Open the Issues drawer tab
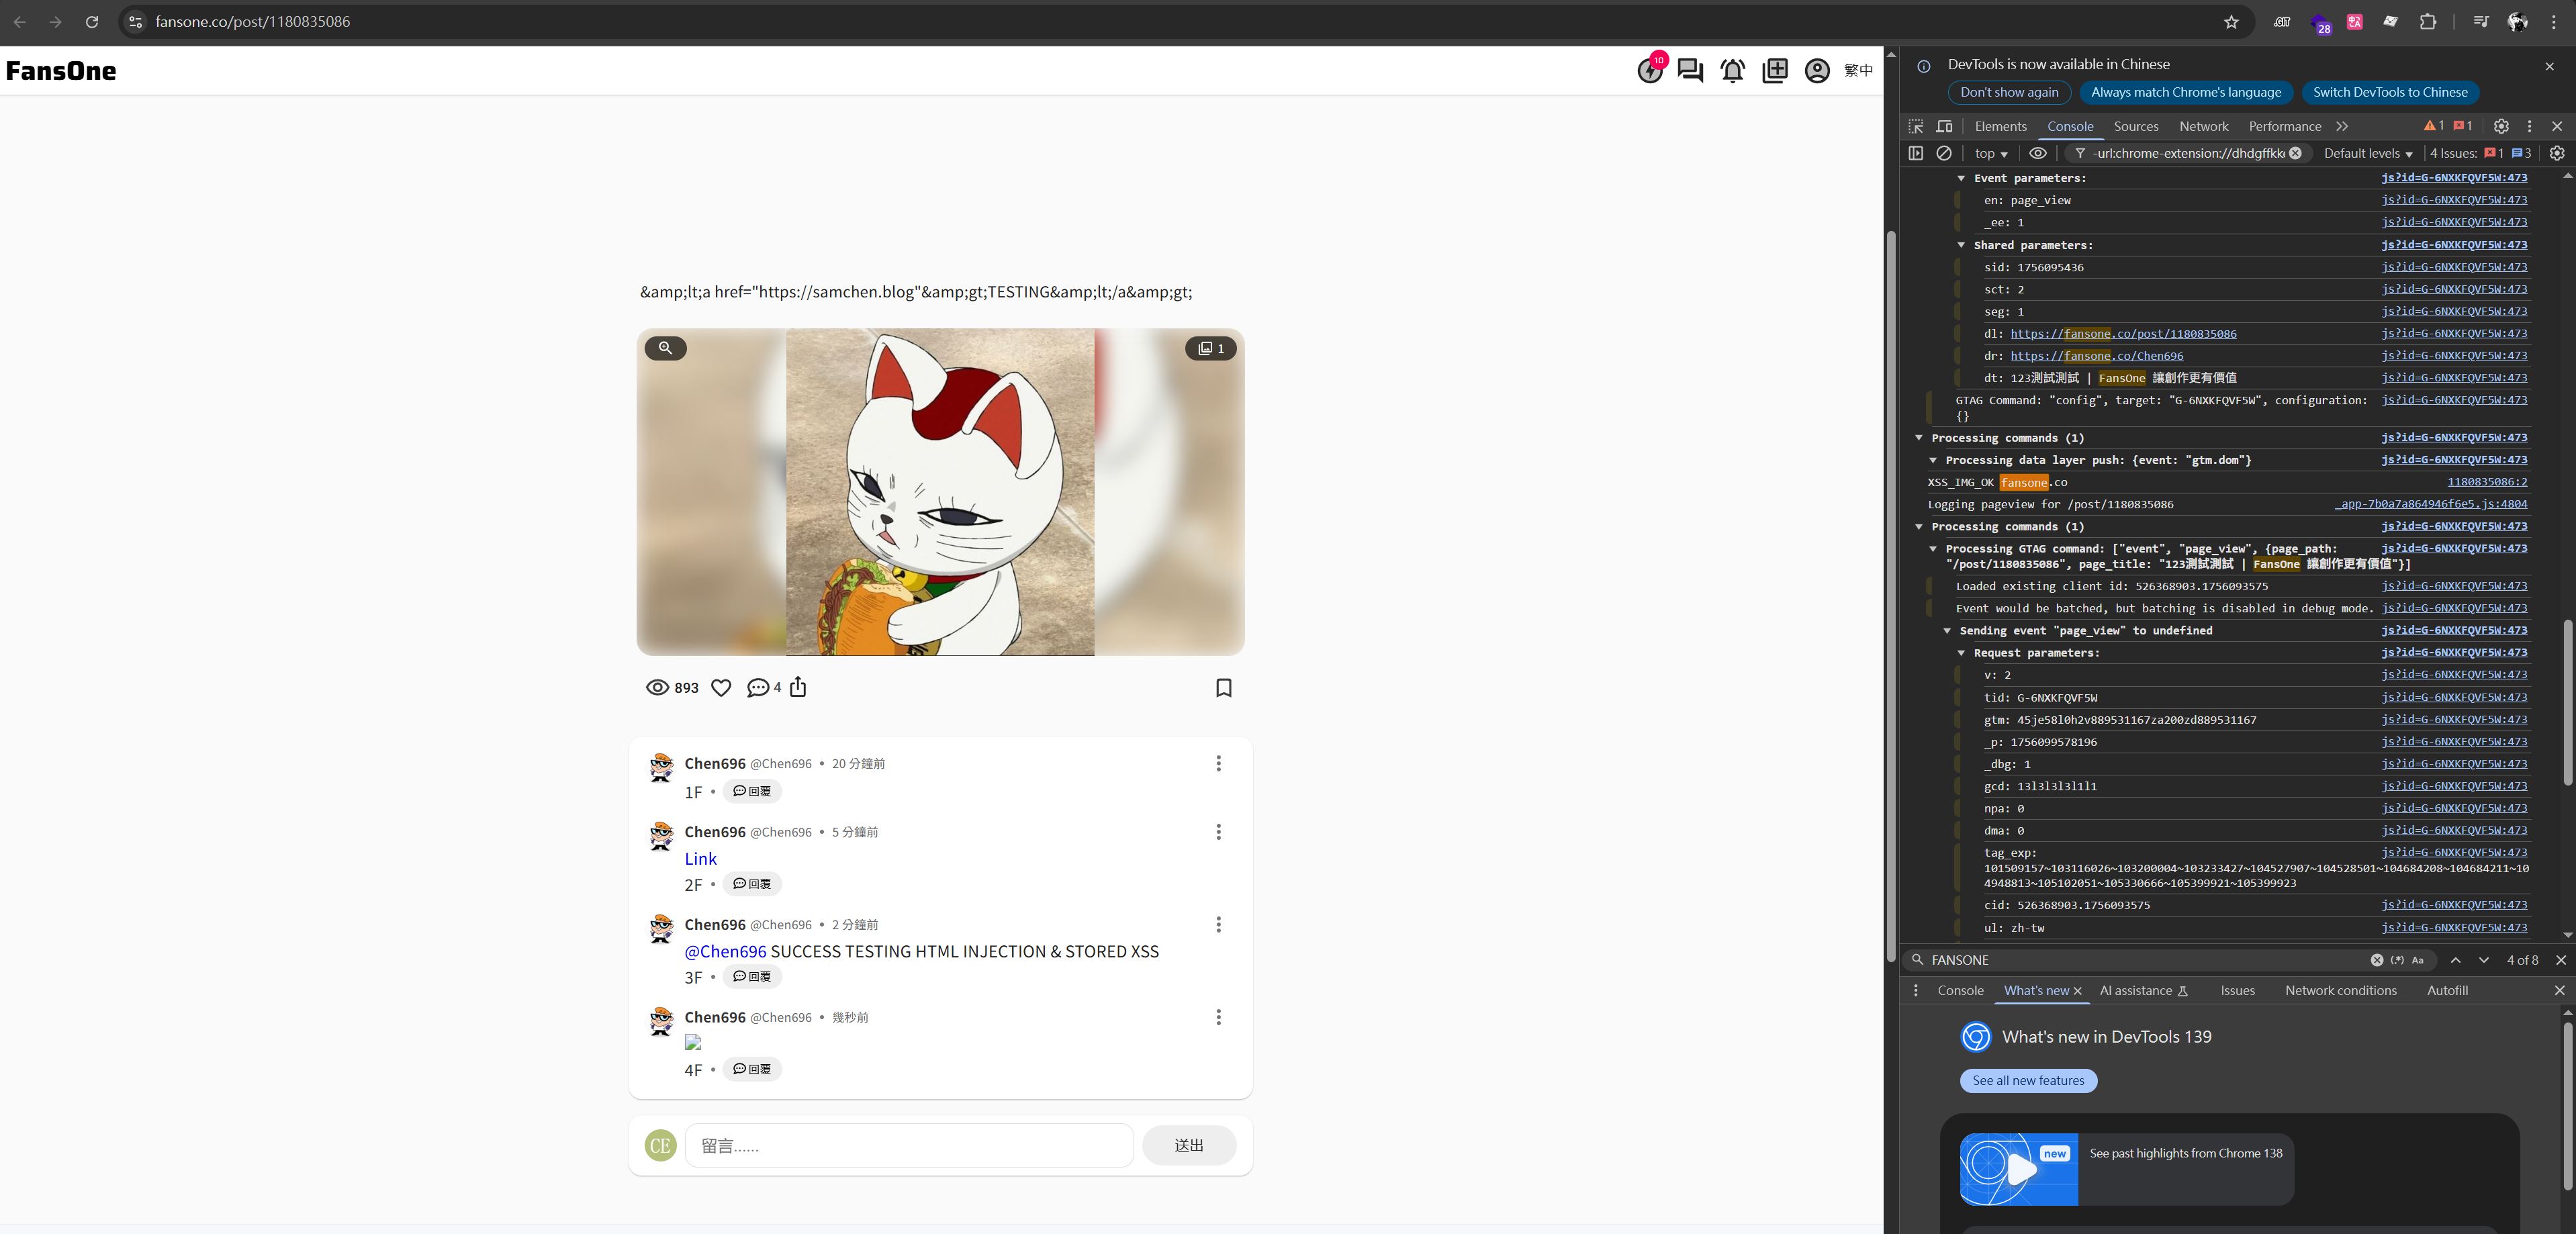Viewport: 2576px width, 1234px height. click(2237, 990)
